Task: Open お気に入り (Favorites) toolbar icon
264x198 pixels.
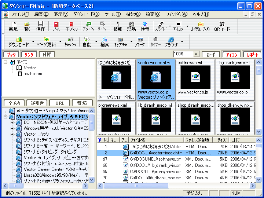Action: click(200, 26)
